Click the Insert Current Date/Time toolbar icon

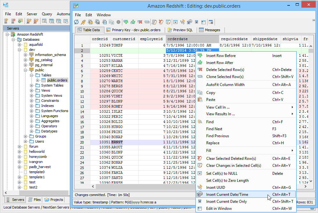point(190,22)
